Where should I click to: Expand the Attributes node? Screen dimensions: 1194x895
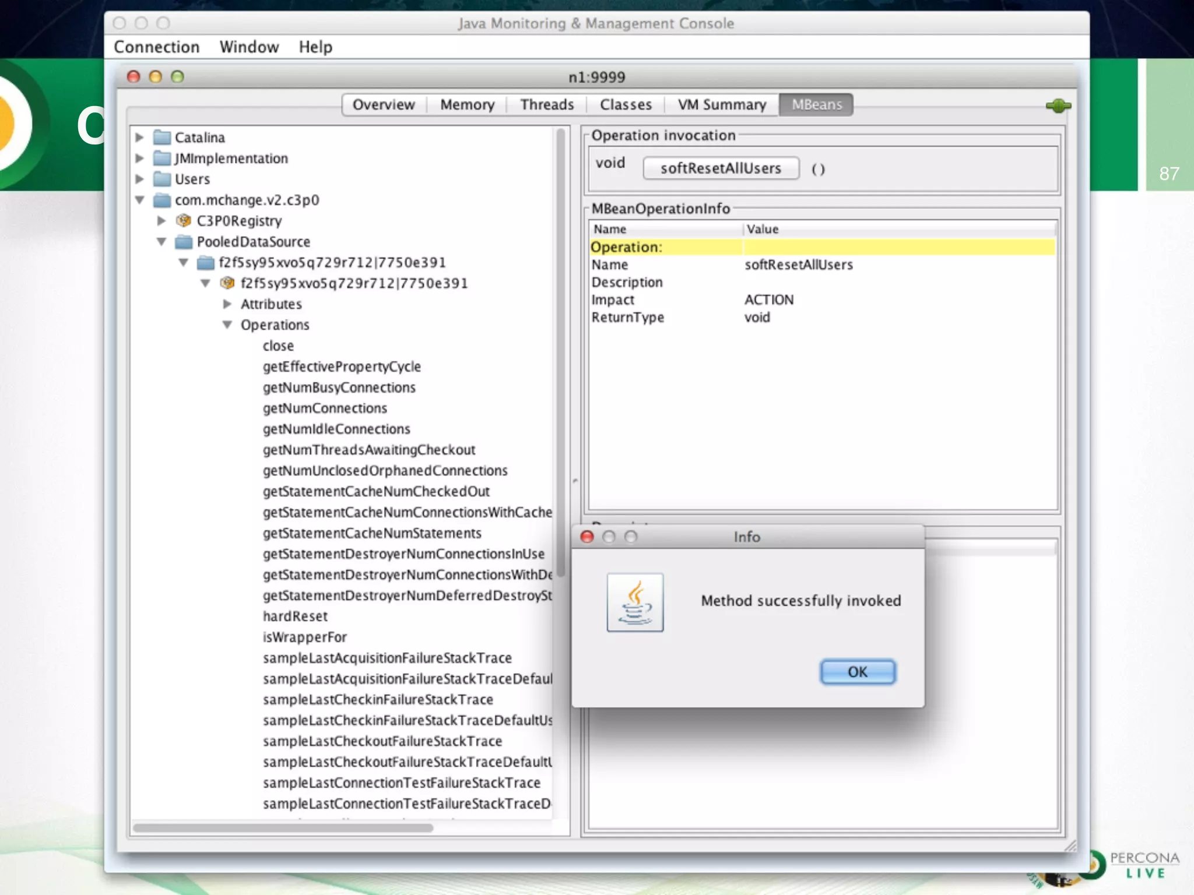pyautogui.click(x=227, y=304)
